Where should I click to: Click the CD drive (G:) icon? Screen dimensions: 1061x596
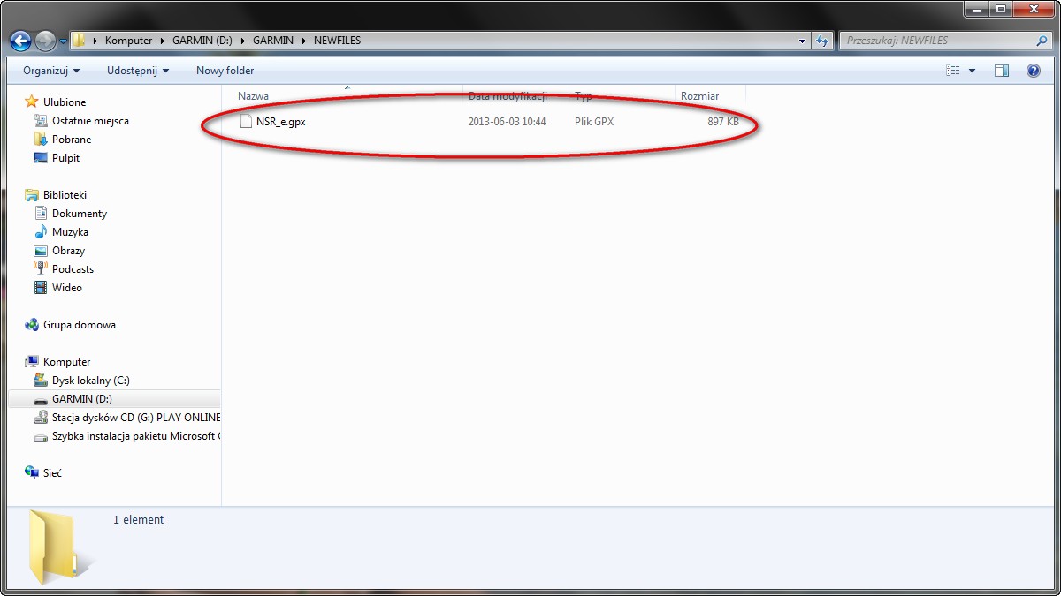[40, 418]
